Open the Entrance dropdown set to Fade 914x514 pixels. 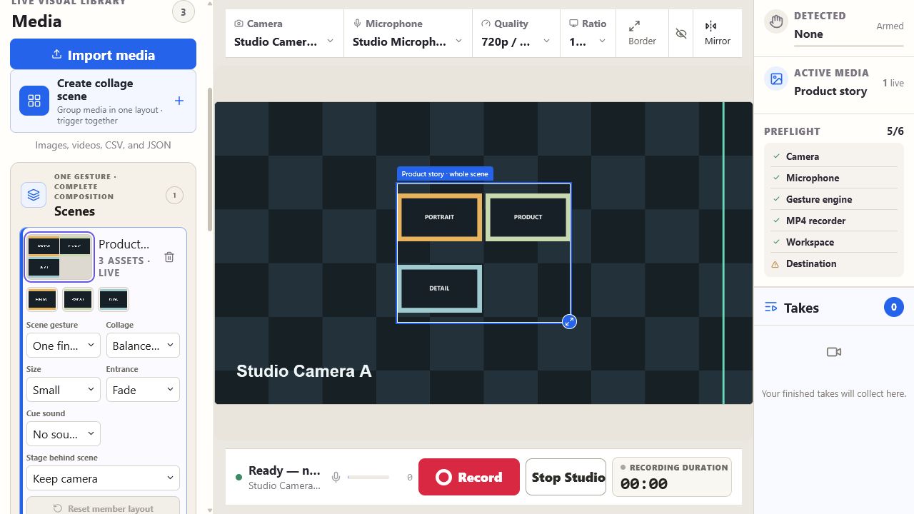tap(143, 390)
